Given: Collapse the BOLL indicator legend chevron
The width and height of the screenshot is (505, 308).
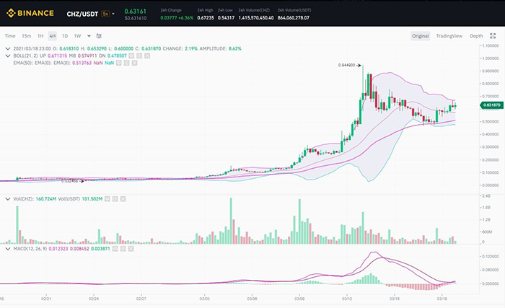Looking at the screenshot, I should coord(8,55).
